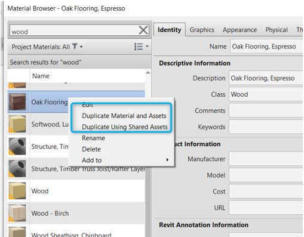Choose Duplicate Using Shared Assets
This screenshot has height=237, width=304.
pyautogui.click(x=125, y=127)
